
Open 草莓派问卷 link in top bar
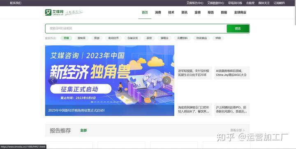(235, 3)
